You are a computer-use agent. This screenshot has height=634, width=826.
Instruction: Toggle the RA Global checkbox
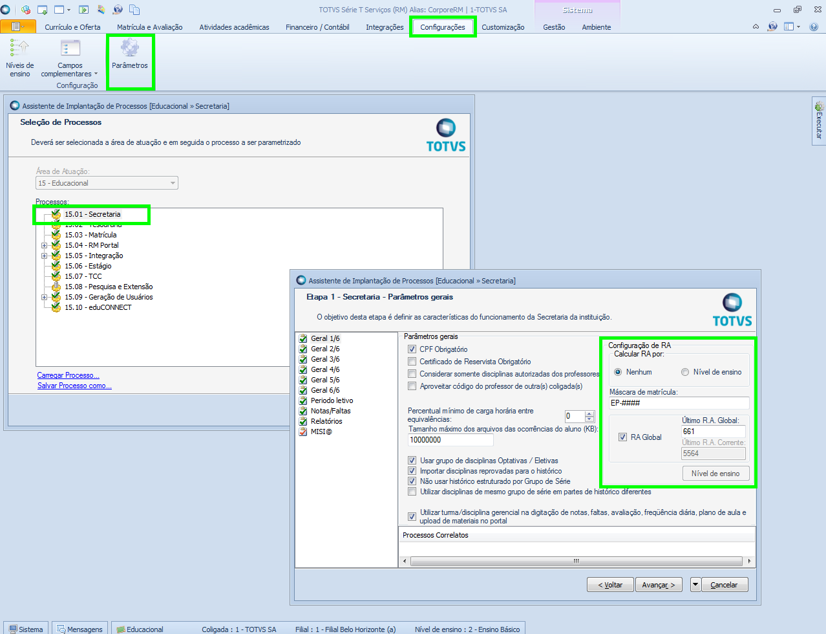622,437
